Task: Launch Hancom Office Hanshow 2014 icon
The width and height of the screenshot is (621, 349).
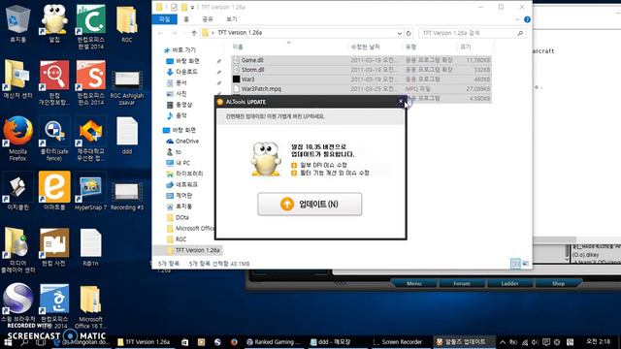Action: (90, 82)
